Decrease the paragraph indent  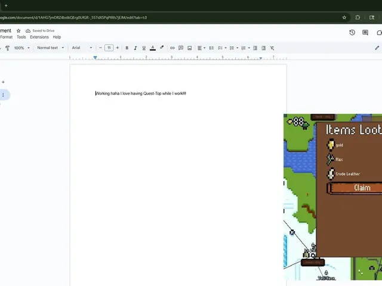pyautogui.click(x=255, y=48)
